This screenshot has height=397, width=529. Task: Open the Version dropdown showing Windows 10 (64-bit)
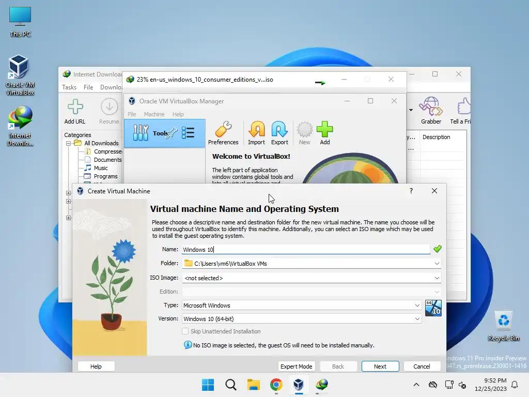click(417, 318)
